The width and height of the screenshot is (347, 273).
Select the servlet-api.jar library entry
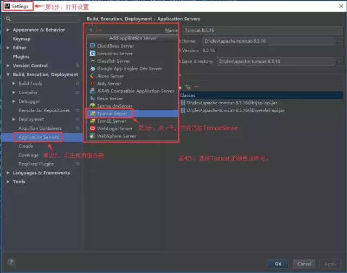[x=236, y=110]
